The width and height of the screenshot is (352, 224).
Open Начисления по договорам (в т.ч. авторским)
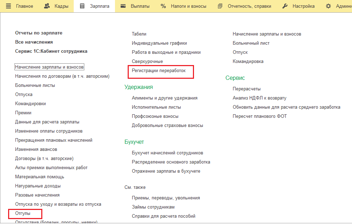62,76
